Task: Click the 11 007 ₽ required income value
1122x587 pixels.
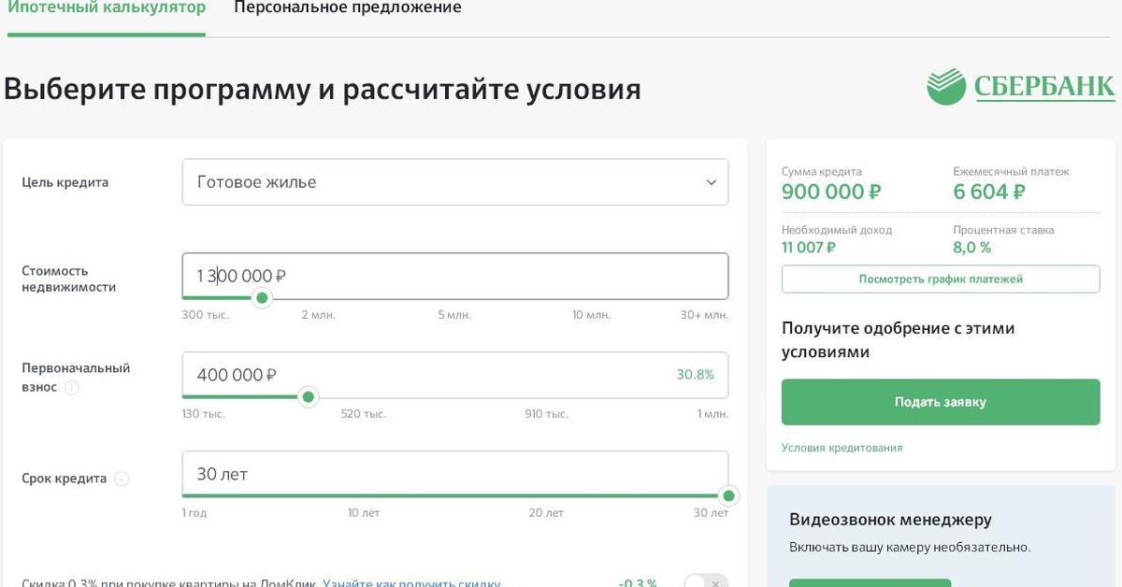Action: pos(809,248)
